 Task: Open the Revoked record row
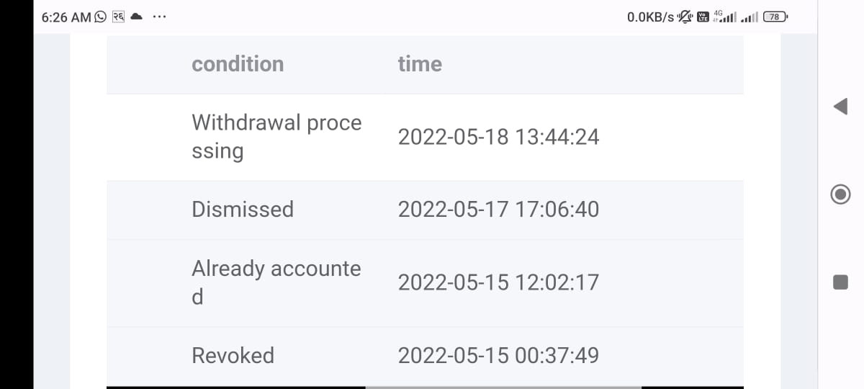pos(425,356)
